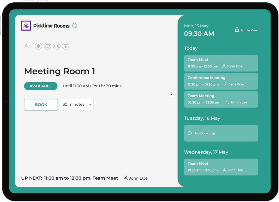The image size is (279, 202).
Task: Click the Mon, 15 May date
Action: [196, 26]
